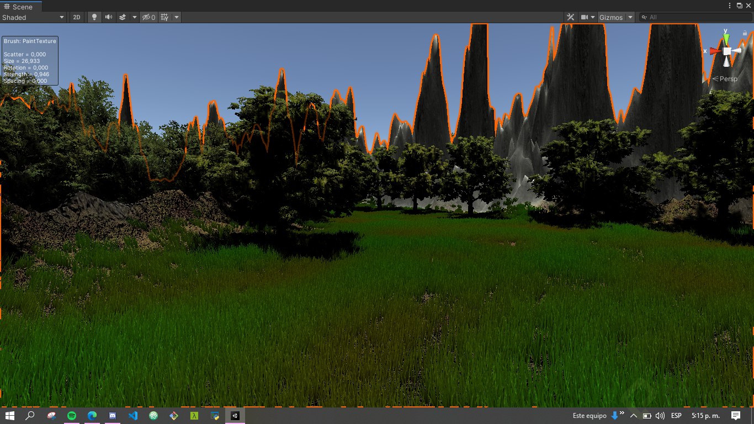
Task: Toggle the scene grid icon
Action: coord(164,17)
